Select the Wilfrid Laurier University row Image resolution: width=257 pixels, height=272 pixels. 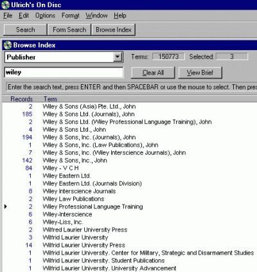[75, 238]
